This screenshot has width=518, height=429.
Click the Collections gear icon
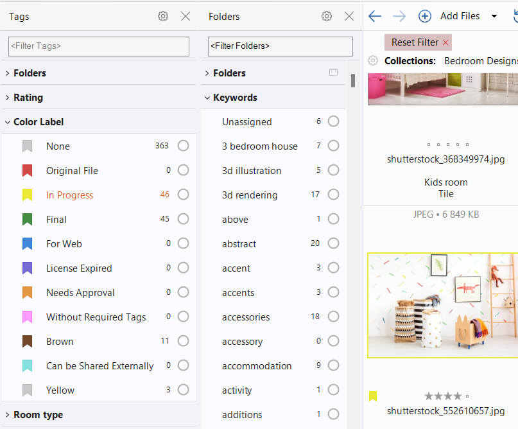(x=373, y=61)
